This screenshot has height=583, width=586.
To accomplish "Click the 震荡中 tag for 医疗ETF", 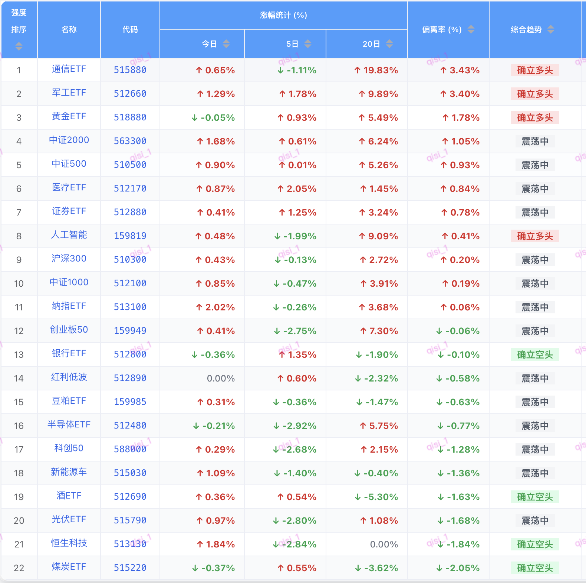I will pos(535,189).
